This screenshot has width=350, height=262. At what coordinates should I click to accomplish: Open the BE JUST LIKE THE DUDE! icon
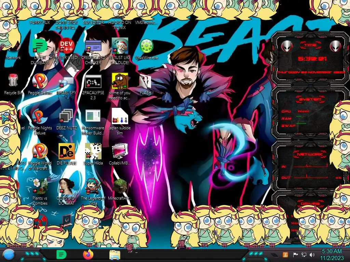[x=120, y=46]
